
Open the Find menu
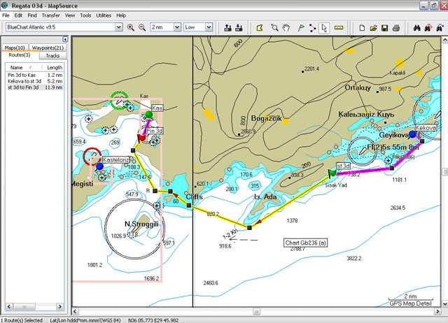tap(32, 15)
